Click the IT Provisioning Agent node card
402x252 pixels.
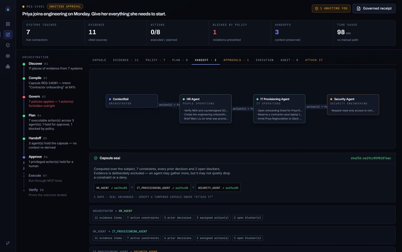279,109
